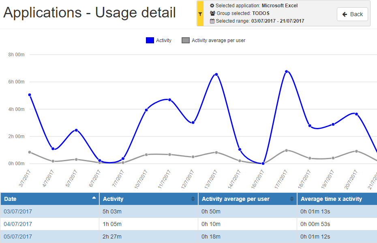
Task: Click the gear icon beside Selected application
Action: tap(212, 6)
